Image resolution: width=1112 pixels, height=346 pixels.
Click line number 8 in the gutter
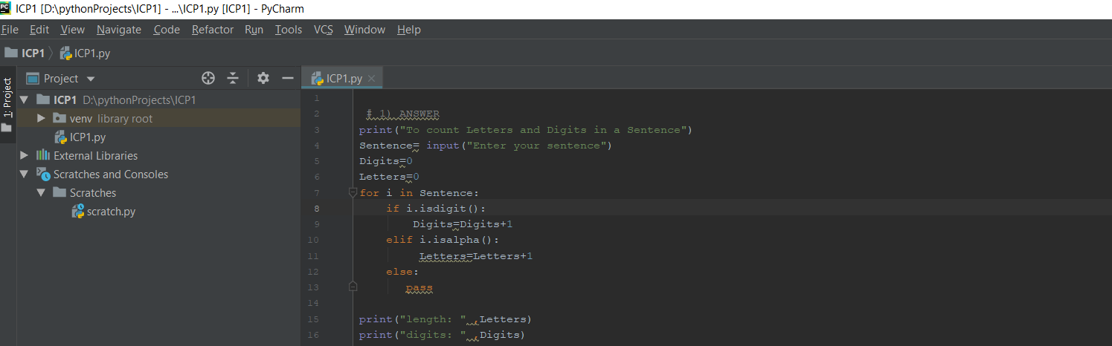click(316, 209)
